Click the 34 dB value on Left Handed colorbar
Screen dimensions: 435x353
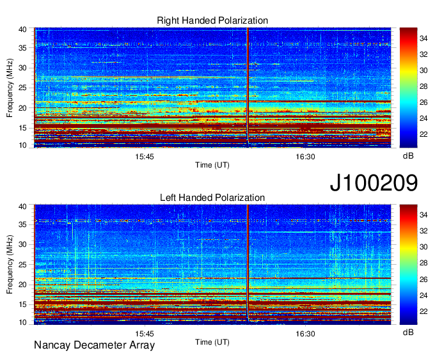pyautogui.click(x=423, y=215)
